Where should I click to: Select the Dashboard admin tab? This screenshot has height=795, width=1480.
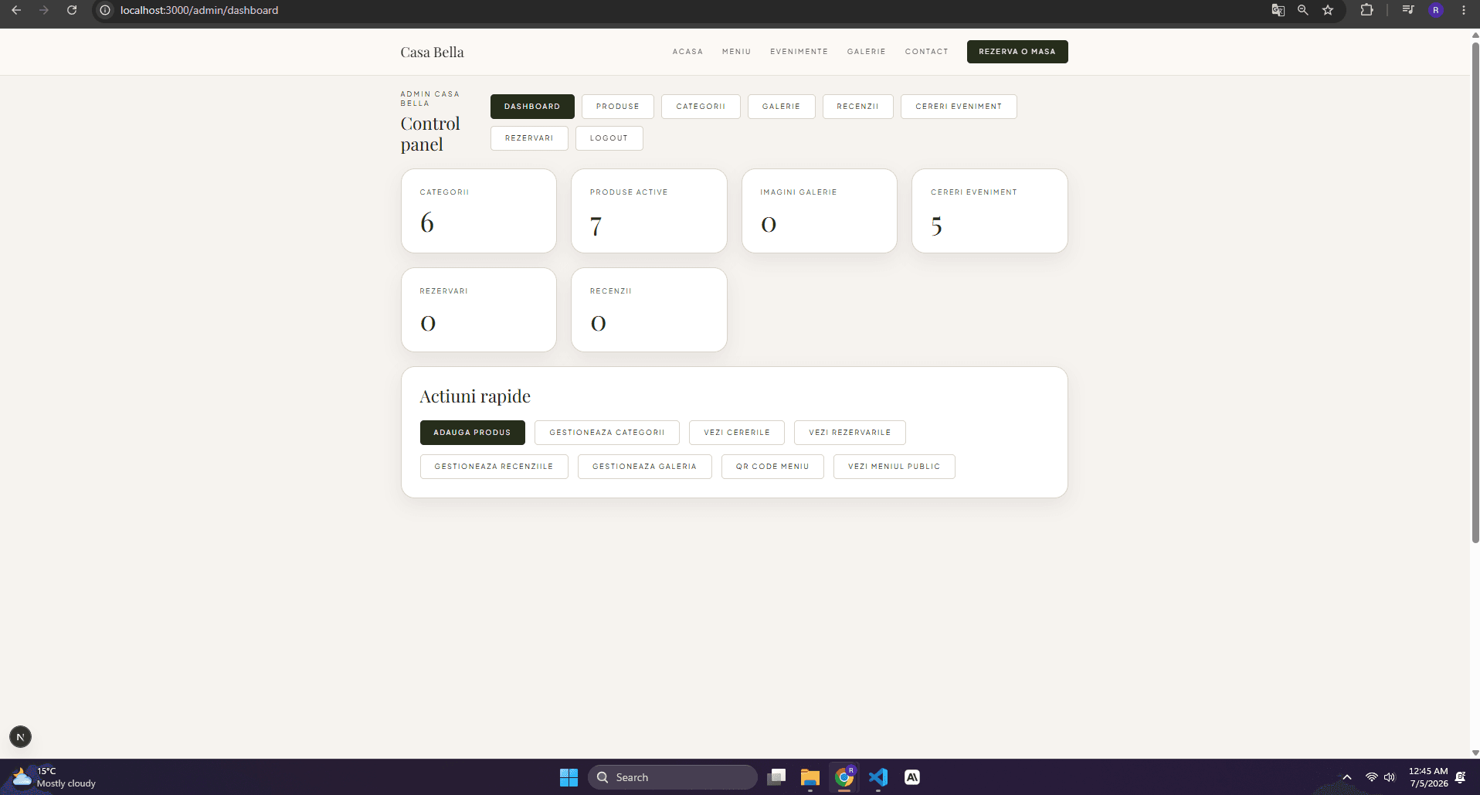point(532,107)
